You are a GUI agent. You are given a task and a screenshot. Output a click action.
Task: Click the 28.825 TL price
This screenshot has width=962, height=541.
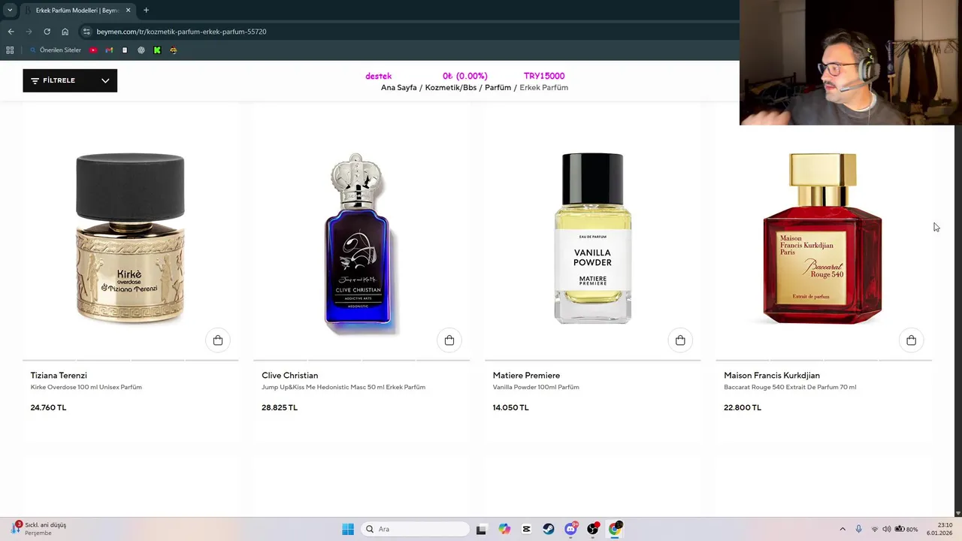coord(280,407)
